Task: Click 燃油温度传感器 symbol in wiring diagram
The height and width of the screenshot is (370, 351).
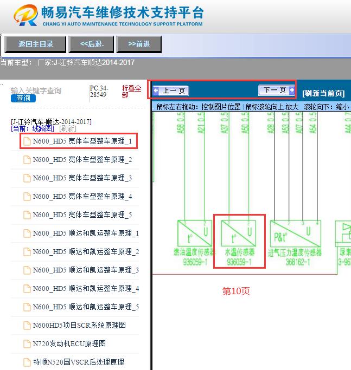Action: coord(195,233)
